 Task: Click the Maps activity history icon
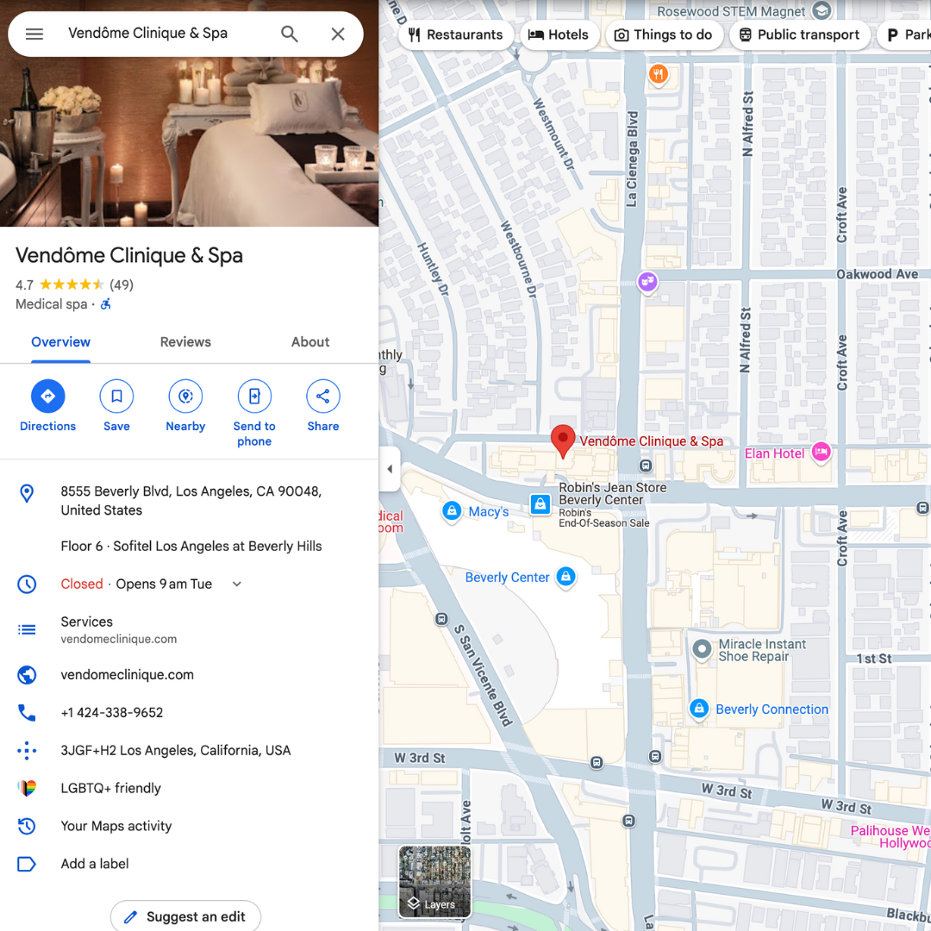coord(27,826)
